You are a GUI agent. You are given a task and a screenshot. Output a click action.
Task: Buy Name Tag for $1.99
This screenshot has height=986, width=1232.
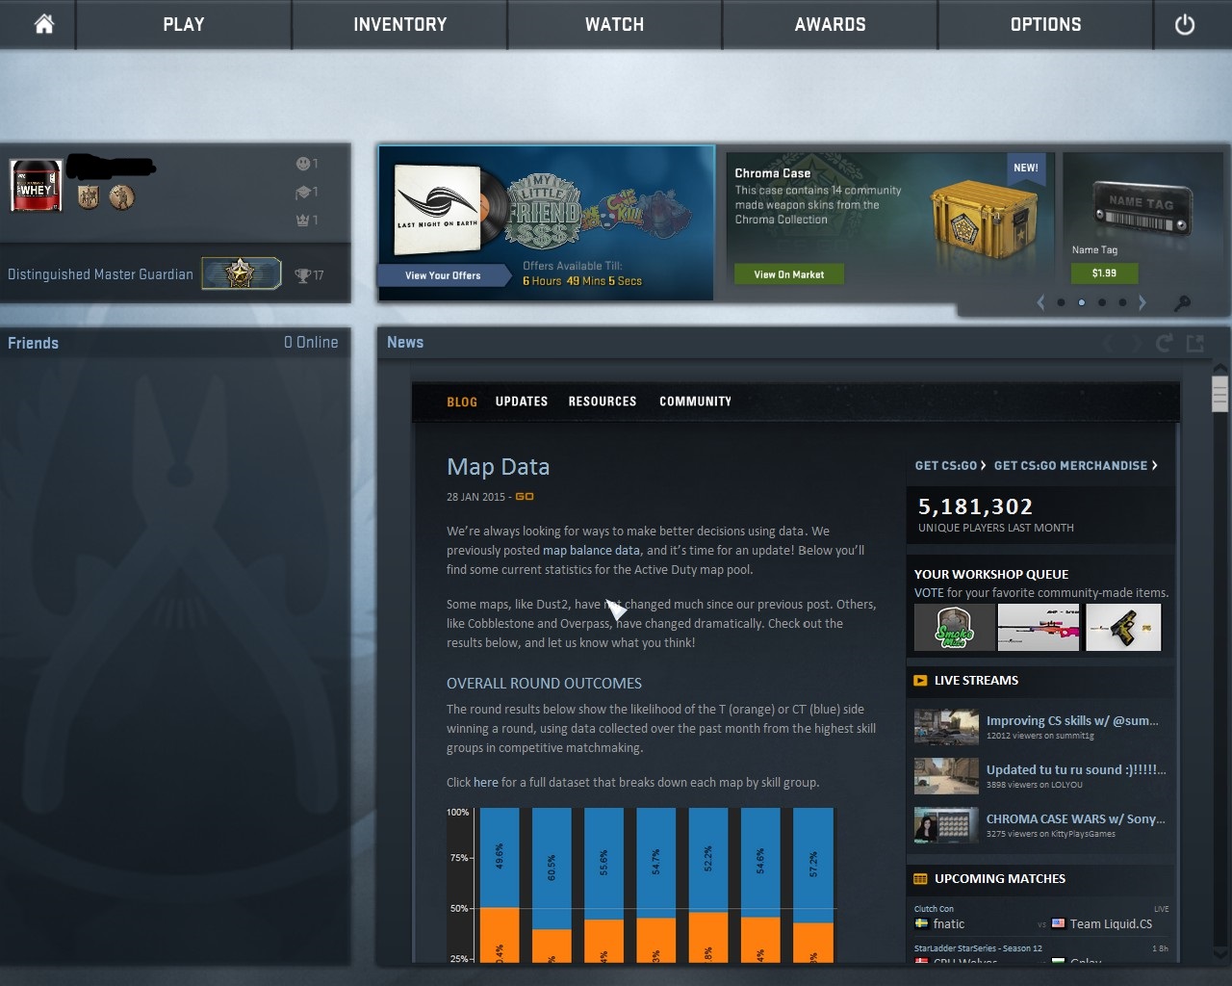tap(1104, 273)
